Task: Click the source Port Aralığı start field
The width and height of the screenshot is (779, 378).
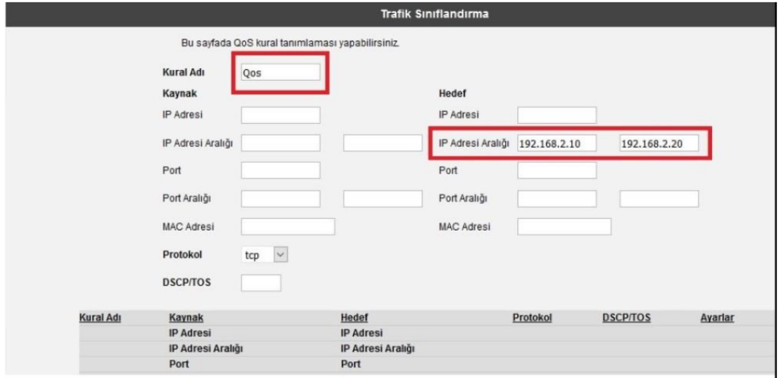Action: coord(280,199)
